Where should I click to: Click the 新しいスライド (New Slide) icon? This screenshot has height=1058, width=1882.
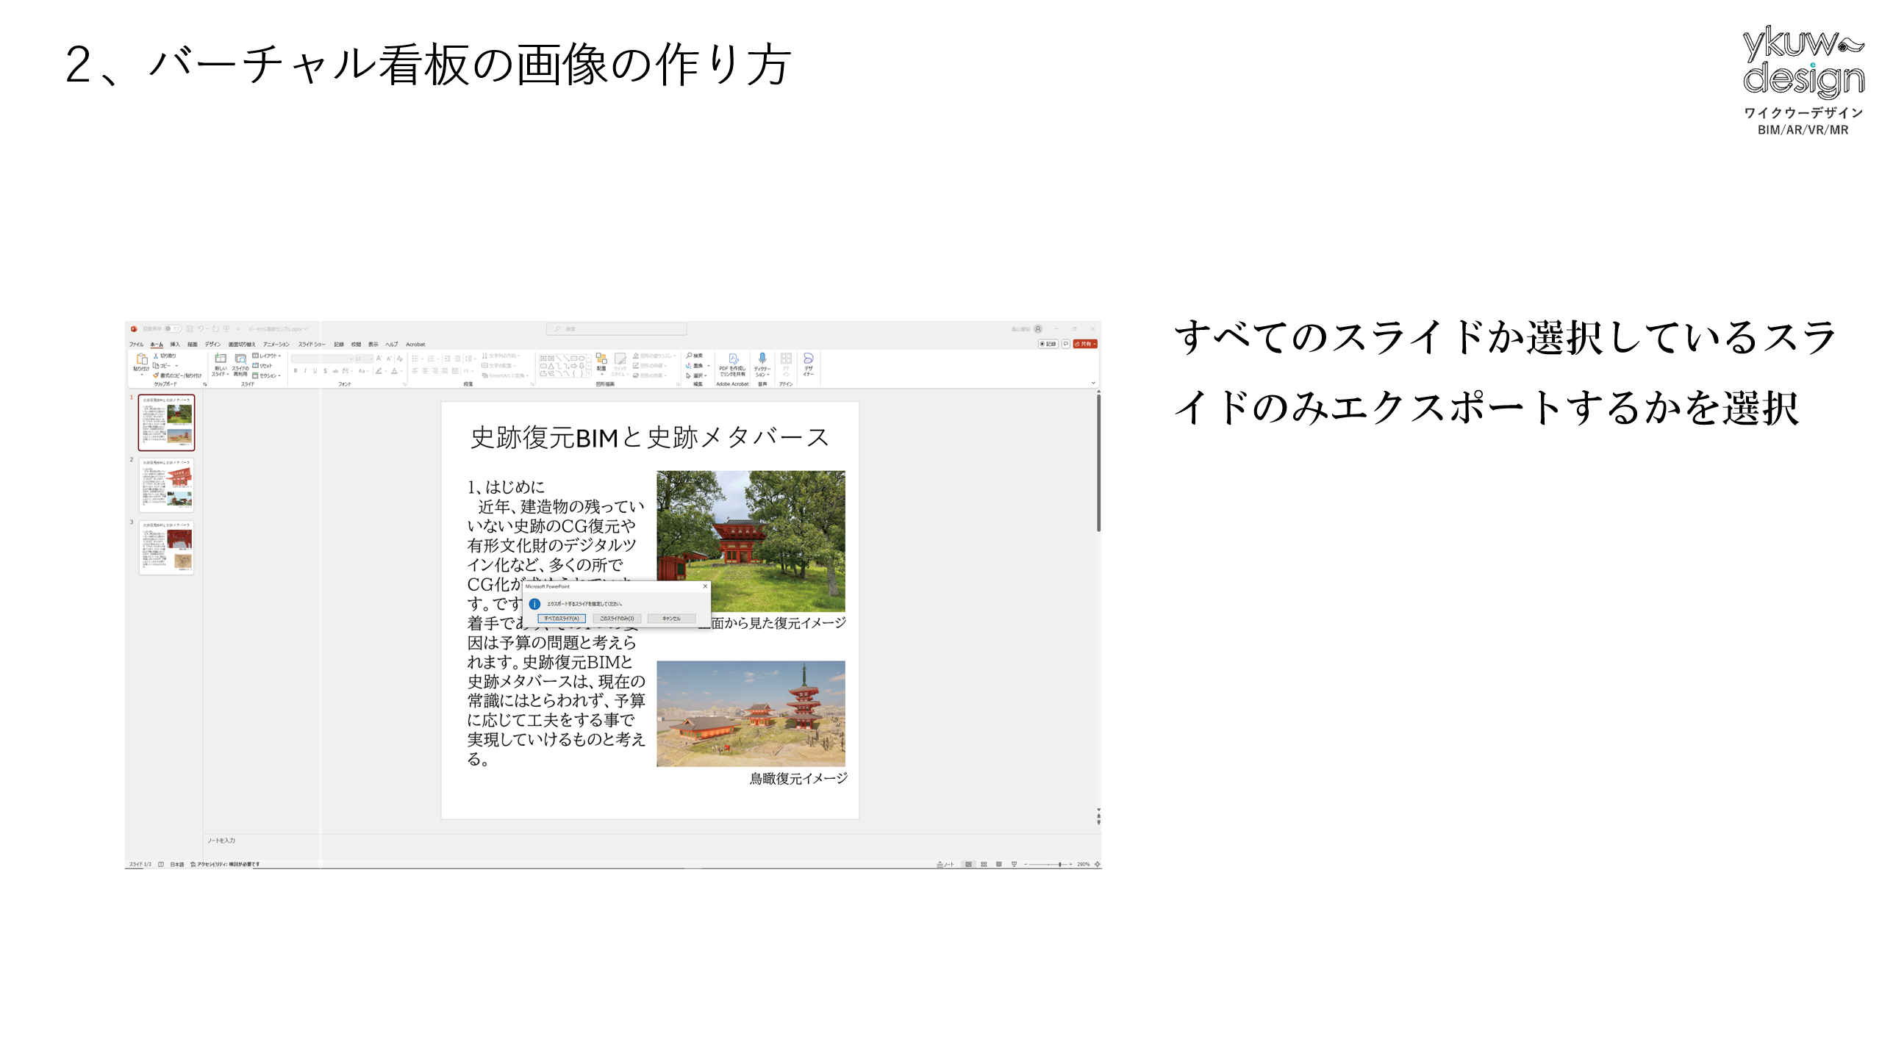pos(220,359)
